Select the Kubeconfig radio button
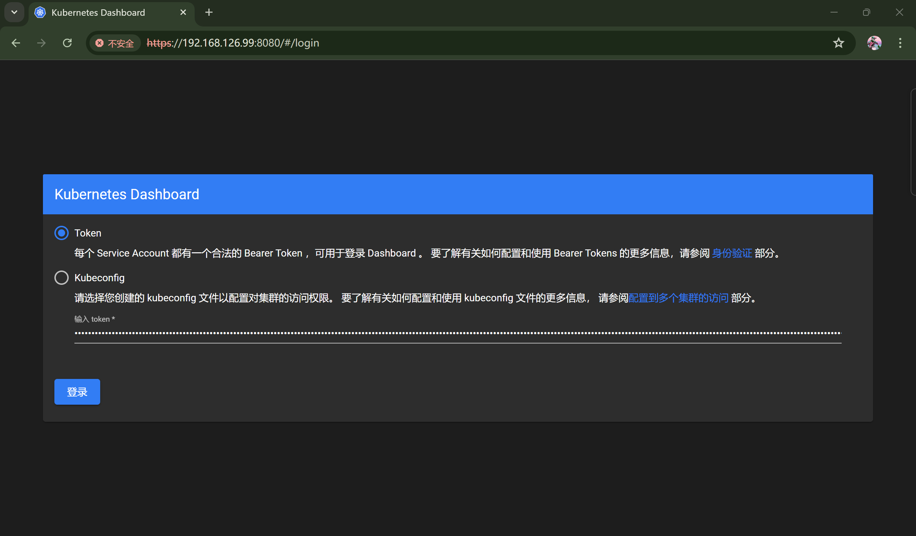 pos(62,278)
